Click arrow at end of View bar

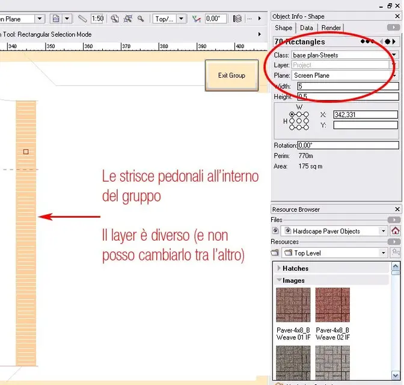(x=260, y=19)
